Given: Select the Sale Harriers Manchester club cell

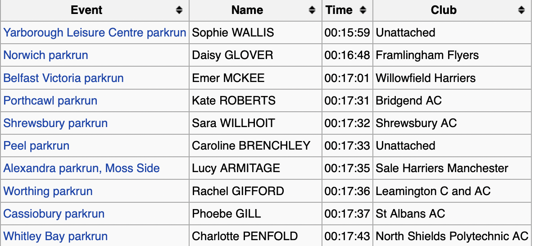Looking at the screenshot, I should click(442, 169).
